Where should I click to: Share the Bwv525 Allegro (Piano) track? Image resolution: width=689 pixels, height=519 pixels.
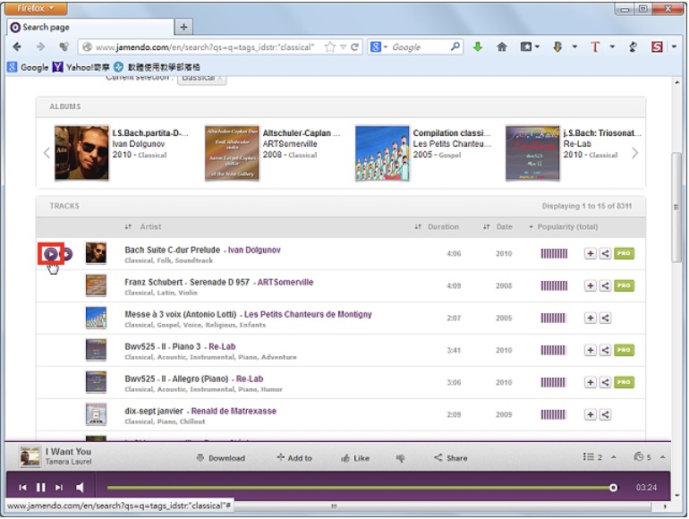[605, 382]
